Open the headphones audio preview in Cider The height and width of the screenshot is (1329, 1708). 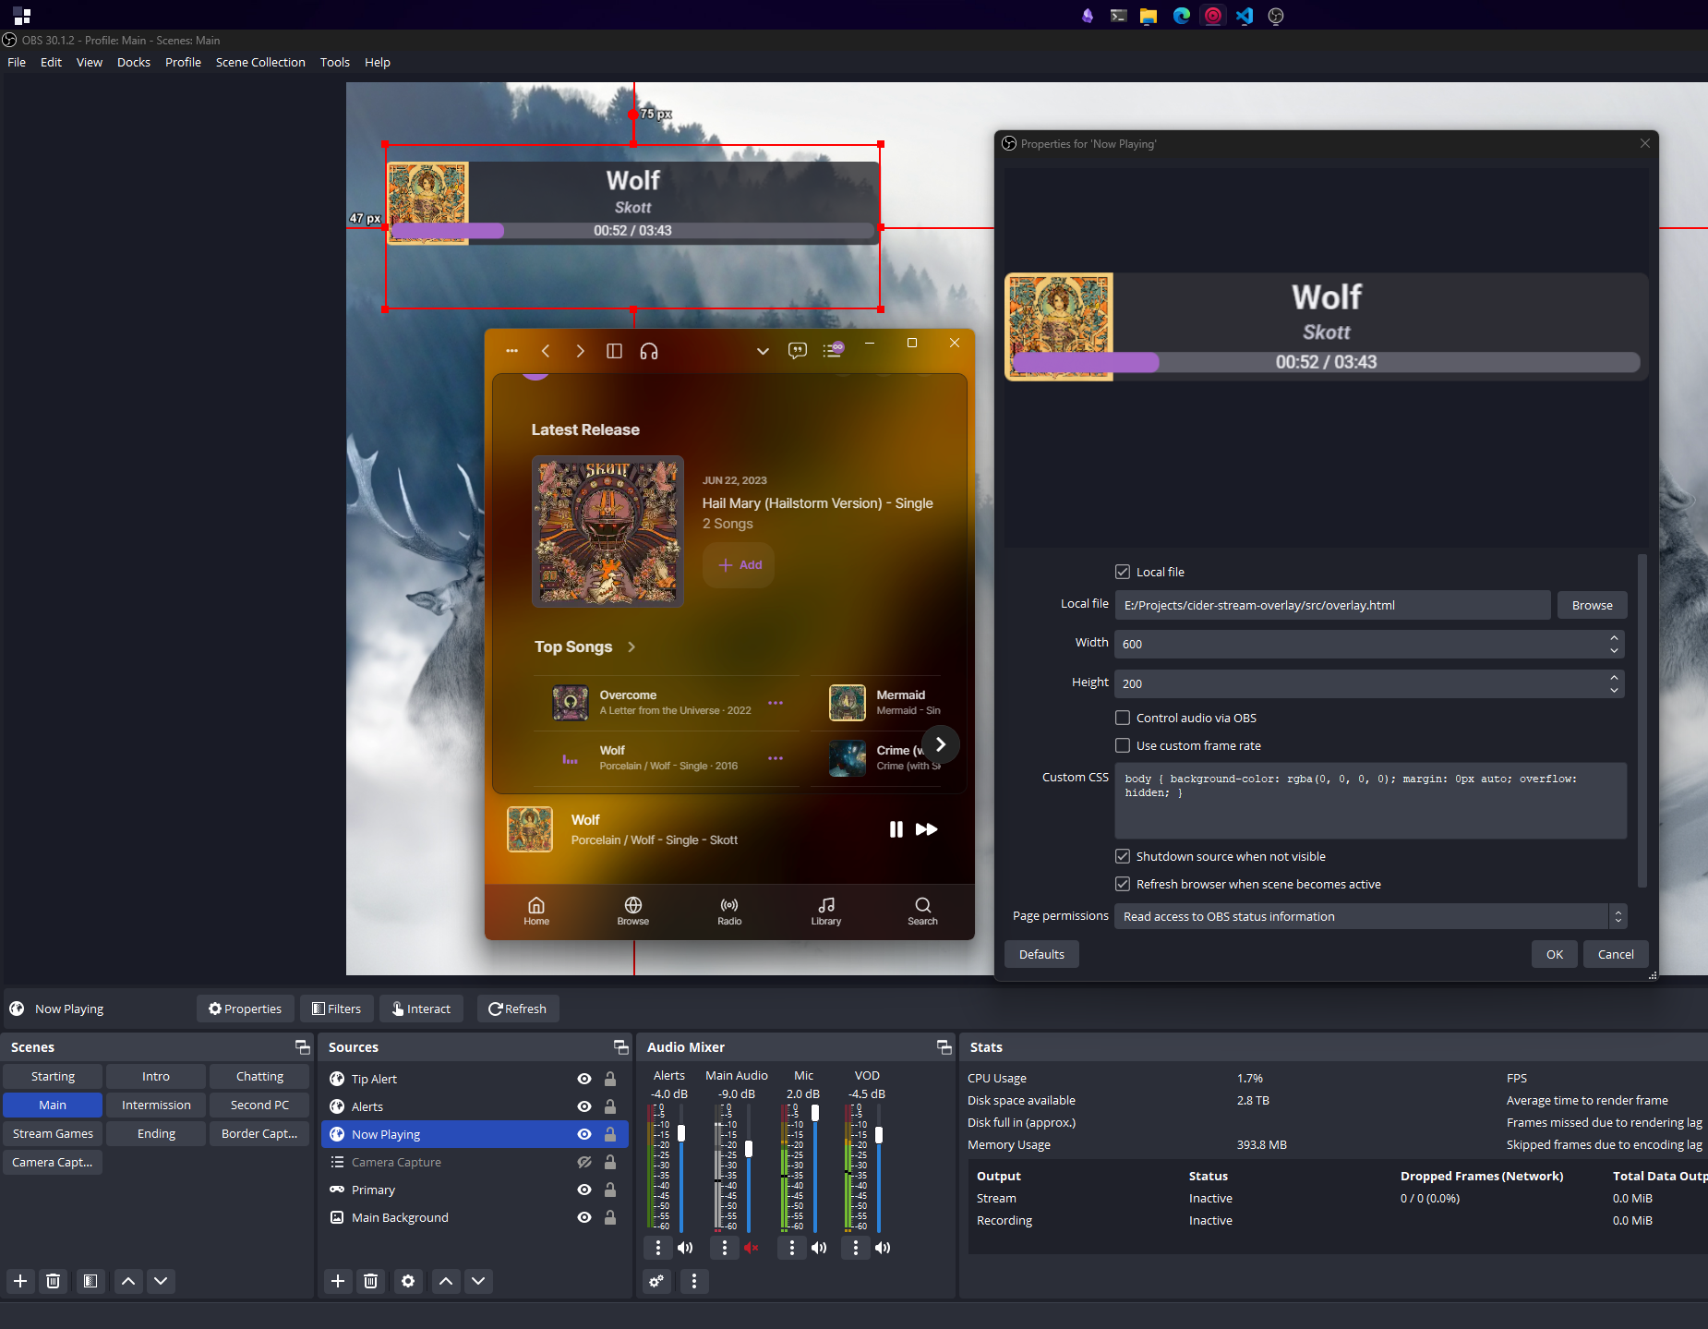coord(649,351)
